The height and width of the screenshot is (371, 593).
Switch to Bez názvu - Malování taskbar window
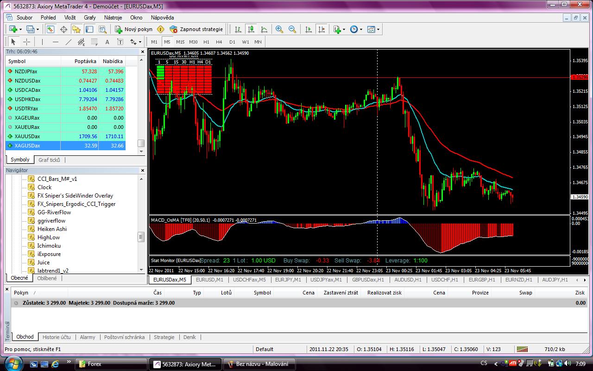click(x=259, y=364)
